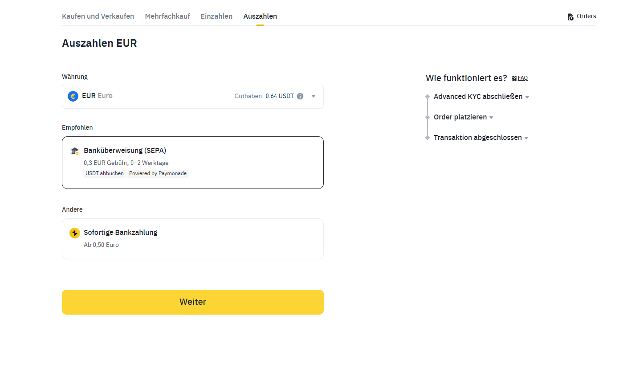This screenshot has height=369, width=639.
Task: Select Banküberweisung (SEPA) payment option
Action: click(193, 163)
